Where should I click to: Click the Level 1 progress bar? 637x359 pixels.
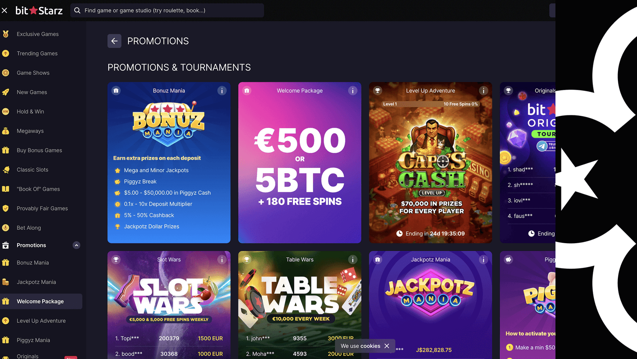430,104
